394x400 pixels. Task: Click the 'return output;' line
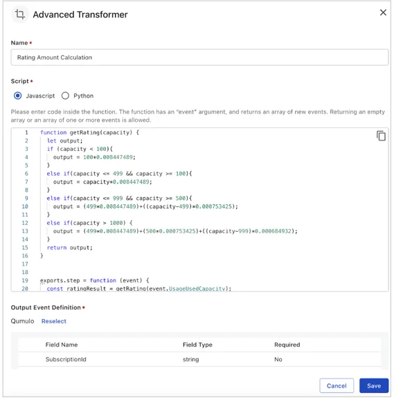pyautogui.click(x=70, y=248)
